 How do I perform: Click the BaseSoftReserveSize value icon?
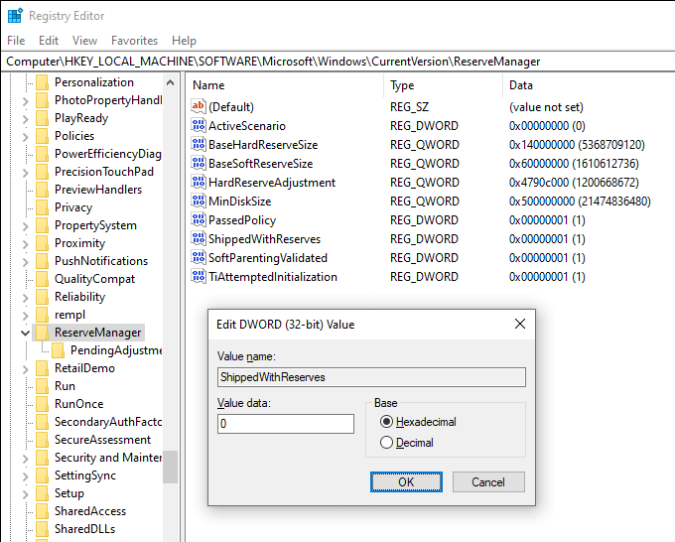(x=198, y=163)
